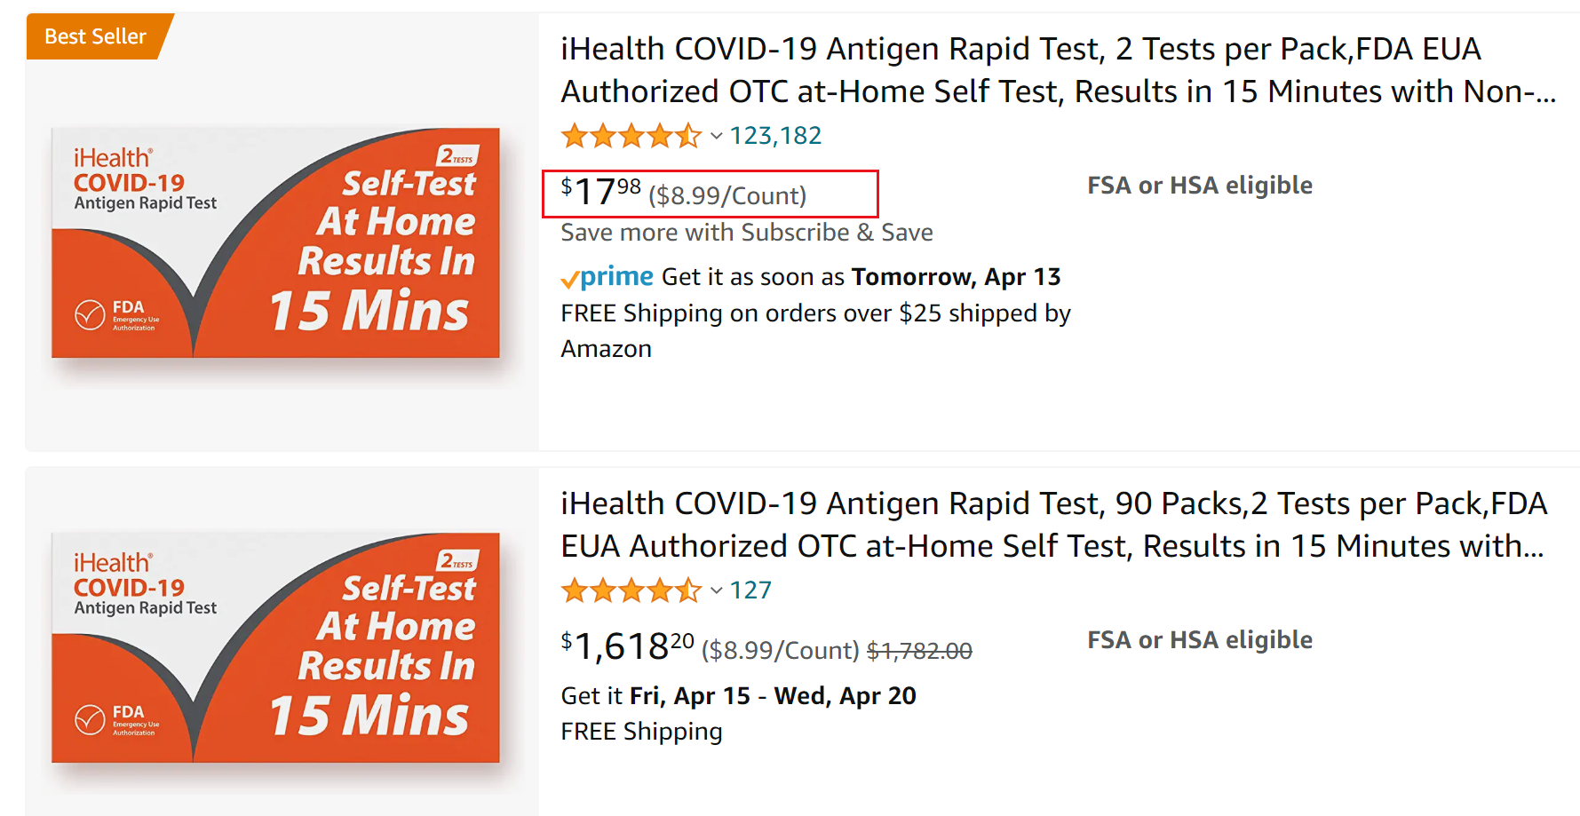This screenshot has width=1580, height=816.
Task: Expand the rating chevron next to 127
Action: (x=716, y=591)
